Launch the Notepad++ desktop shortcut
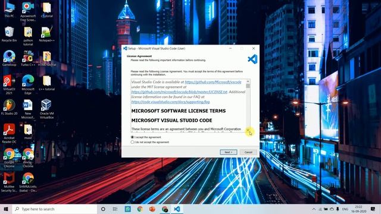The image size is (381, 214). pyautogui.click(x=46, y=34)
